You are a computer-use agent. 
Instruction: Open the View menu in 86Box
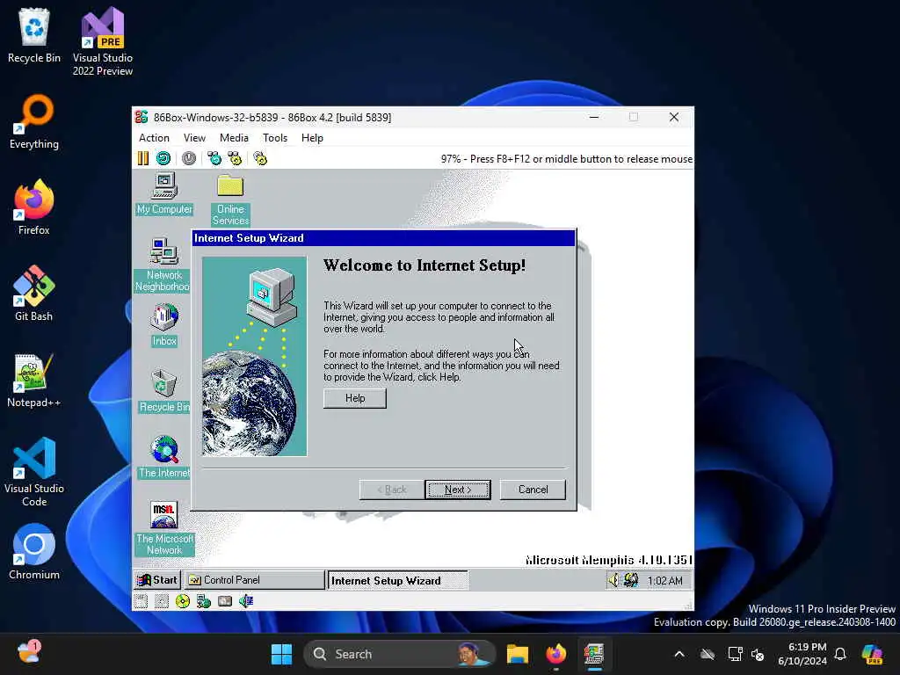click(x=194, y=138)
